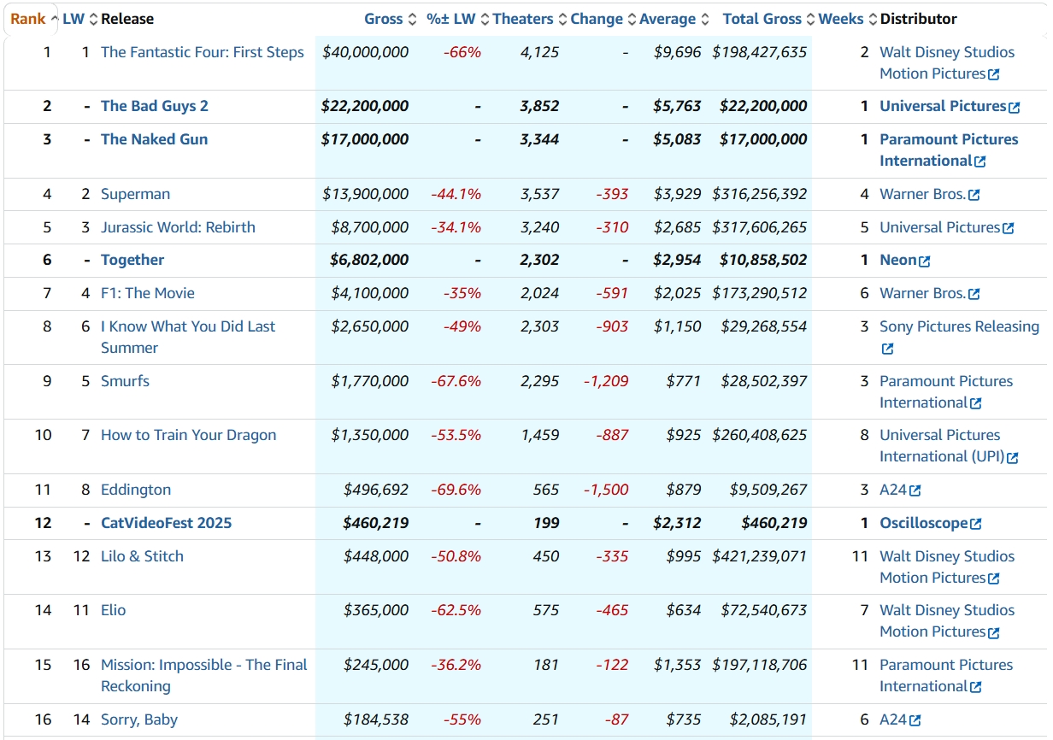
Task: Open the Sorry, Baby release link
Action: point(139,719)
